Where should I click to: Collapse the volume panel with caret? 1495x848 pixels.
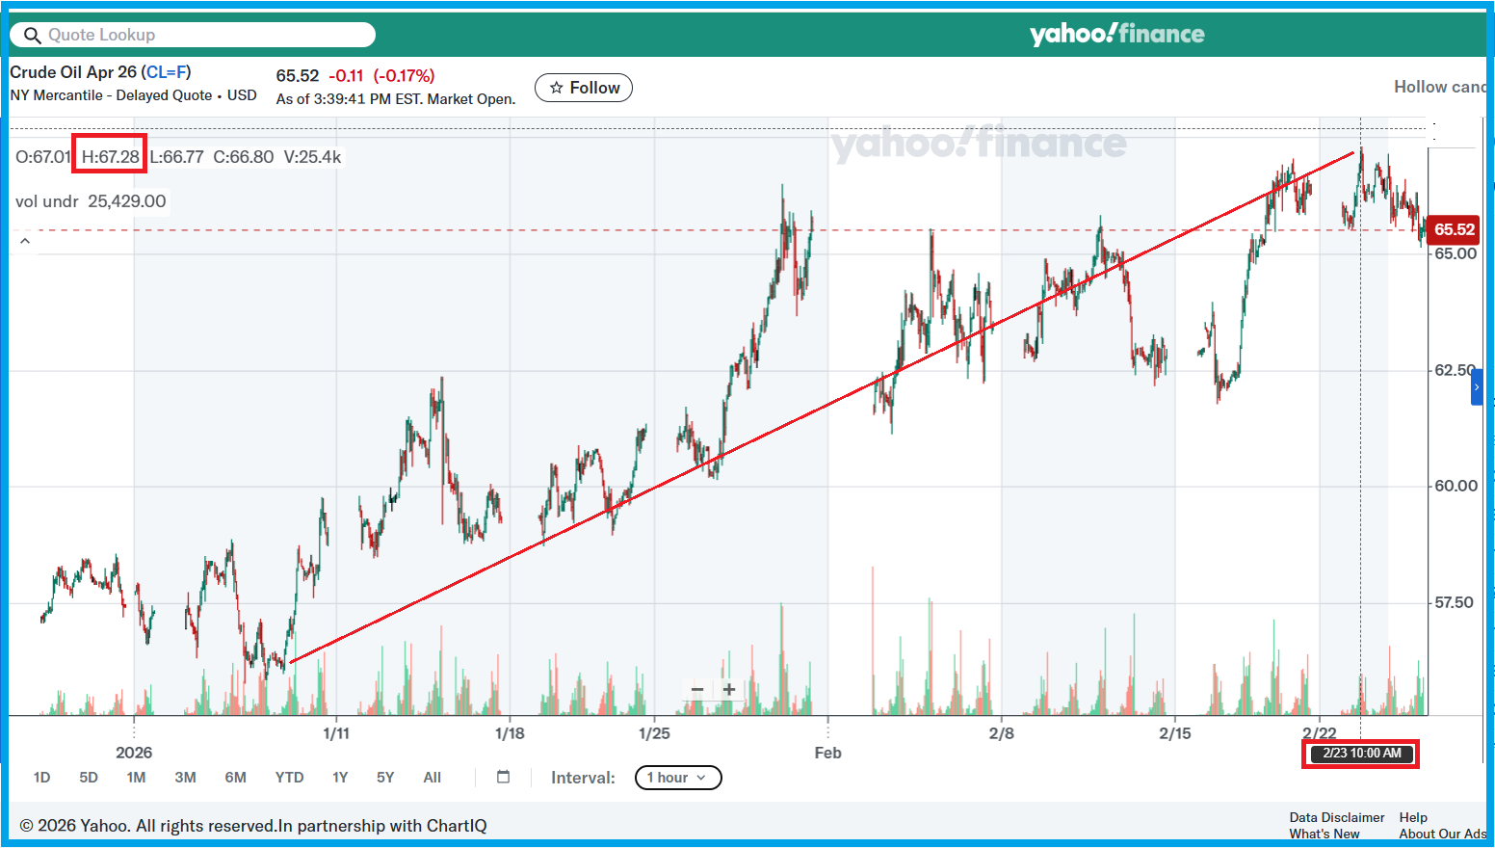pos(25,241)
